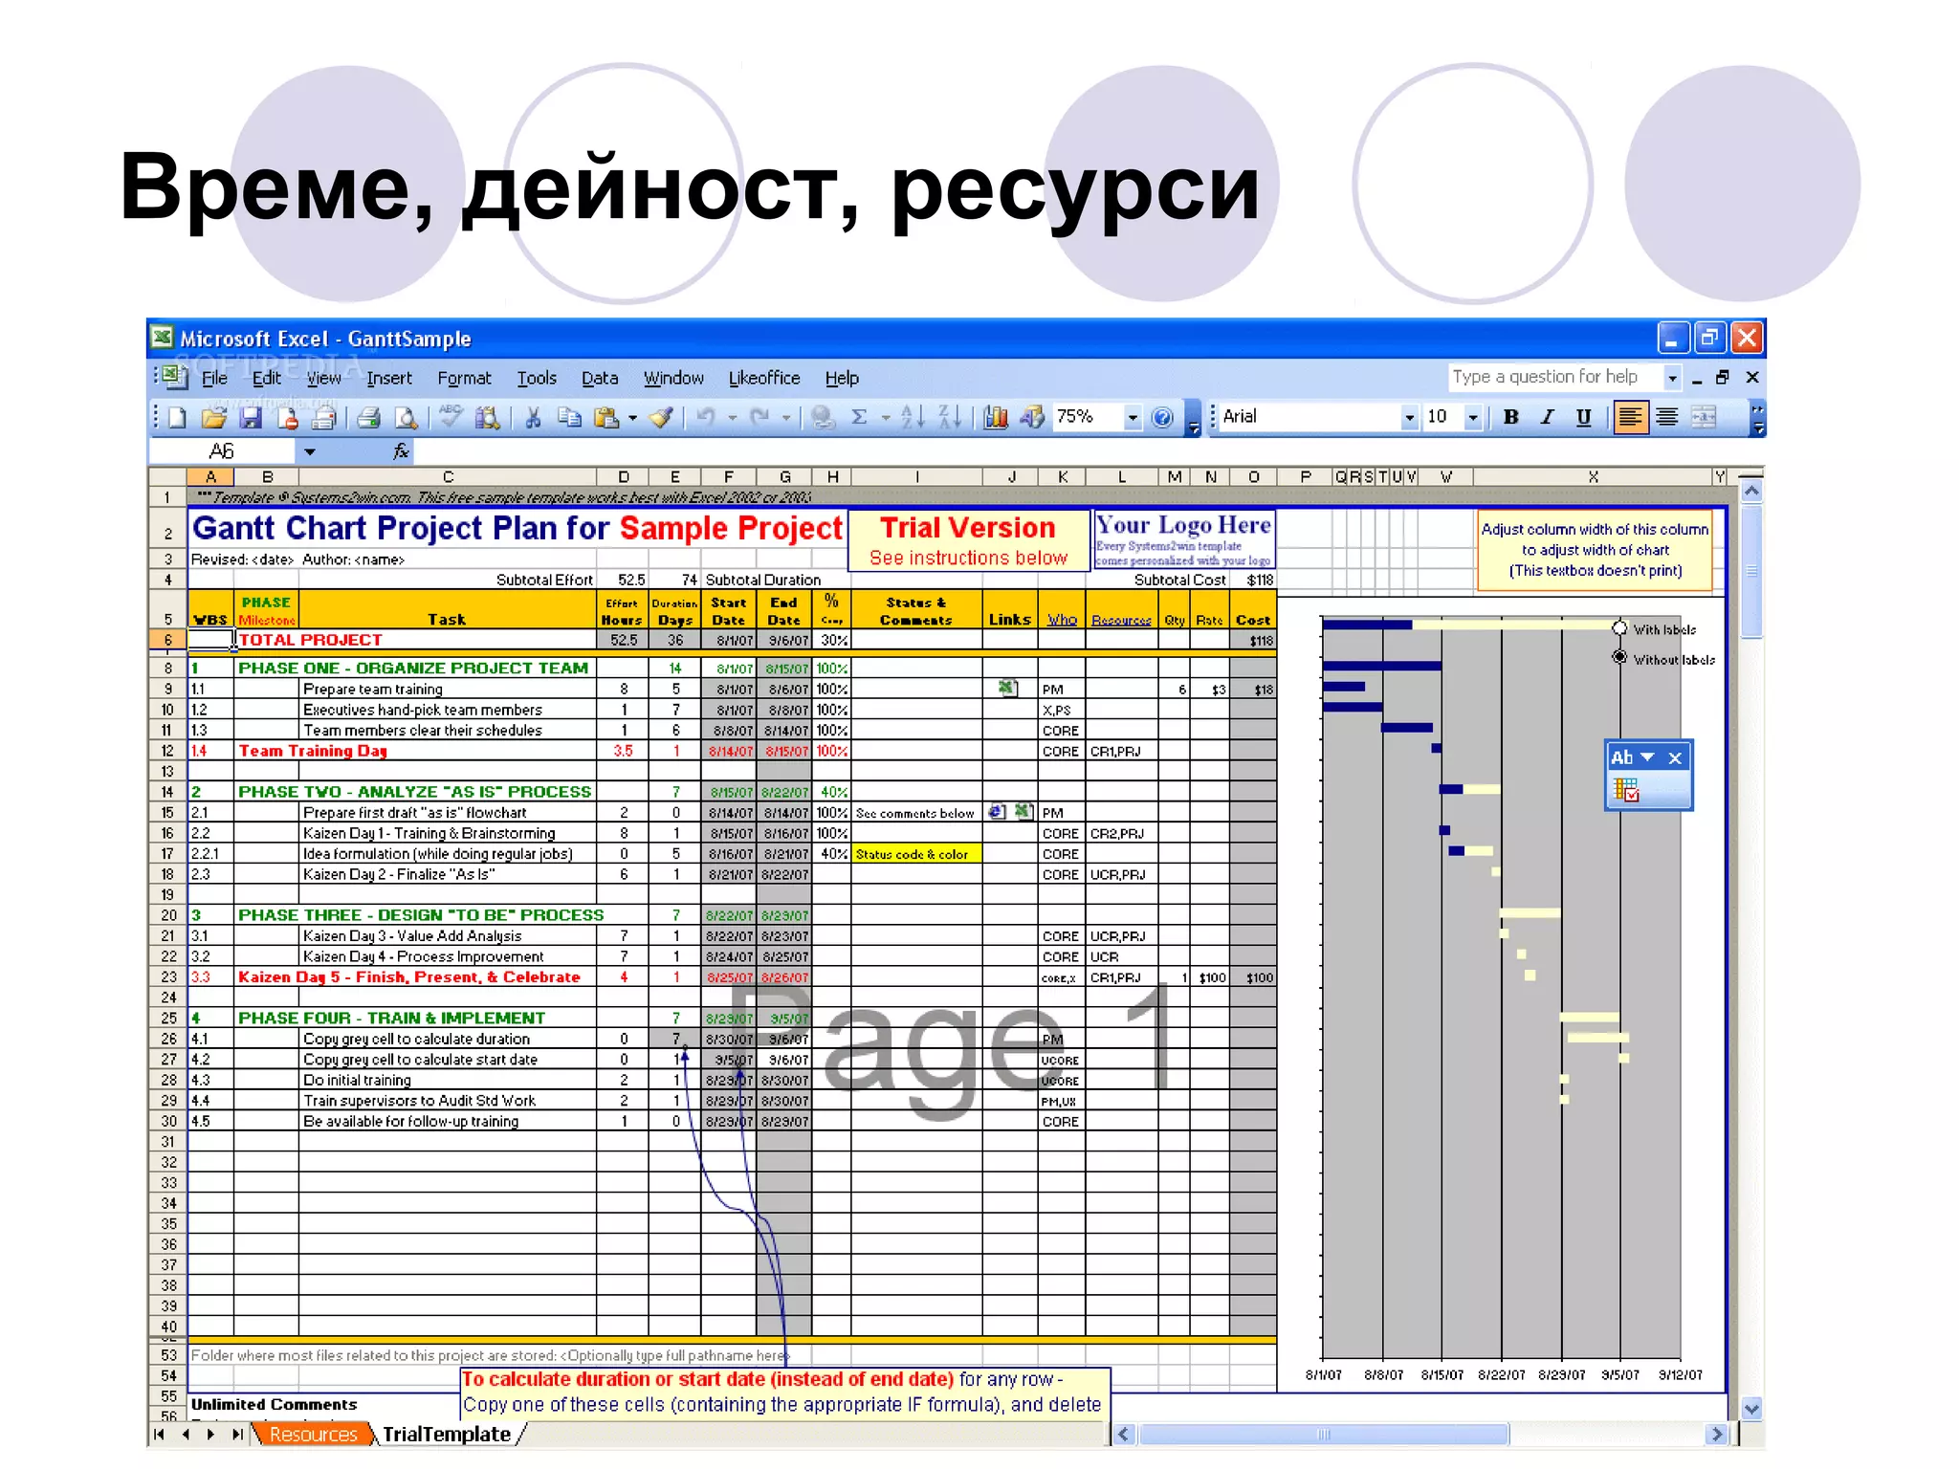This screenshot has height=1469, width=1959.
Task: Click the Sort Descending icon
Action: 949,417
